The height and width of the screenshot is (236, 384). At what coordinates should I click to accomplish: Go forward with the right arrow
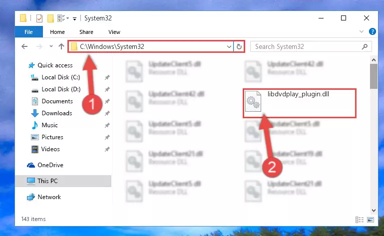coord(39,46)
